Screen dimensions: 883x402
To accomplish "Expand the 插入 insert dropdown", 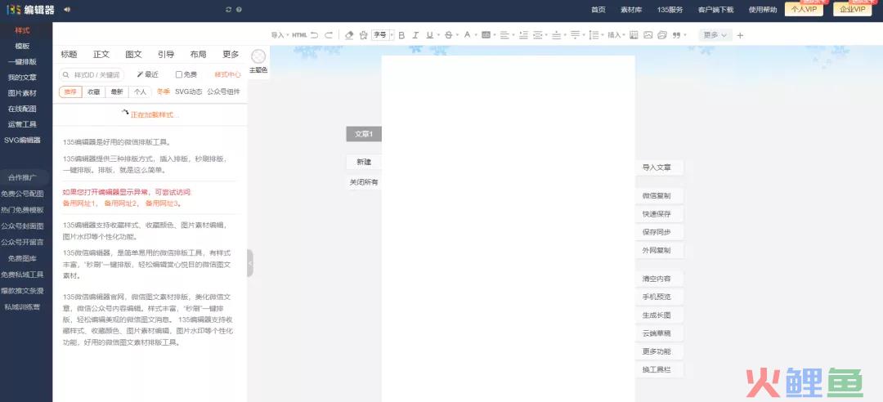I will (x=616, y=35).
